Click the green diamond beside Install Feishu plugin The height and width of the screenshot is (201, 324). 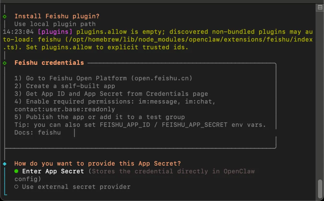(4, 16)
